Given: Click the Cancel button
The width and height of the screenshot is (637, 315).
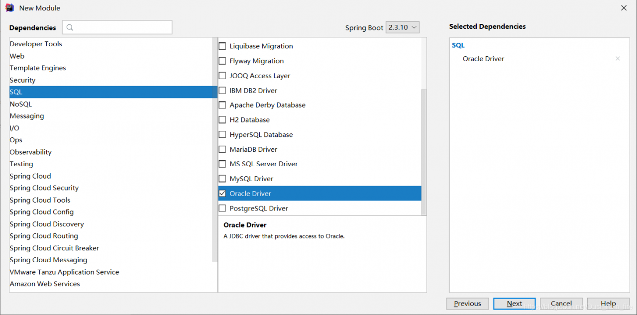Looking at the screenshot, I should pos(561,304).
